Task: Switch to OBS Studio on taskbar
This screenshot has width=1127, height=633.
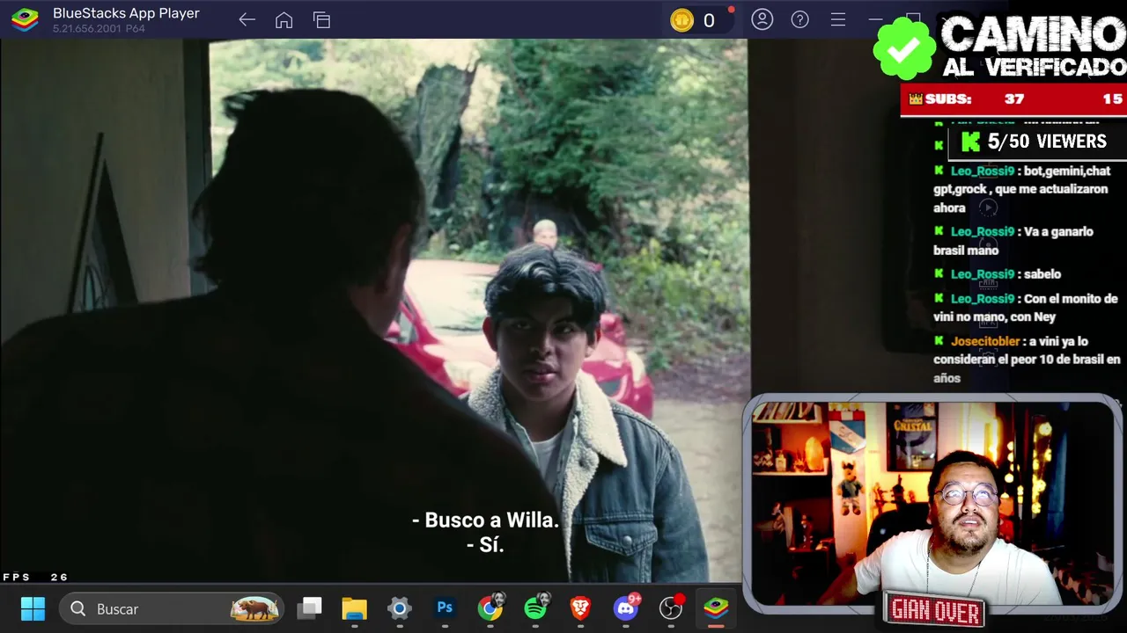Action: tap(672, 608)
